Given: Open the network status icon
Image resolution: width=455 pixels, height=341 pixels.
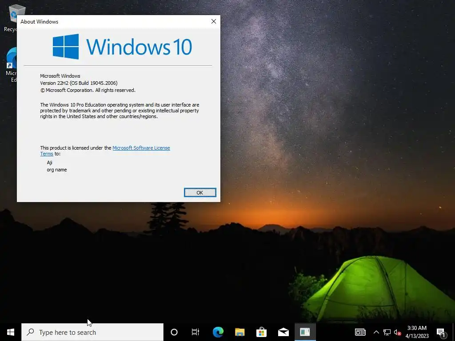Looking at the screenshot, I should pos(387,332).
